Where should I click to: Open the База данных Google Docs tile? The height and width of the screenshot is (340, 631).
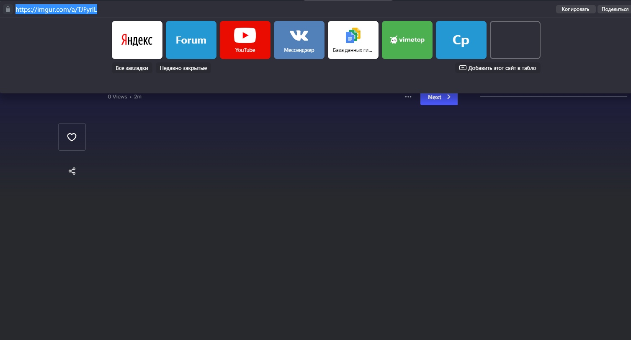[353, 40]
